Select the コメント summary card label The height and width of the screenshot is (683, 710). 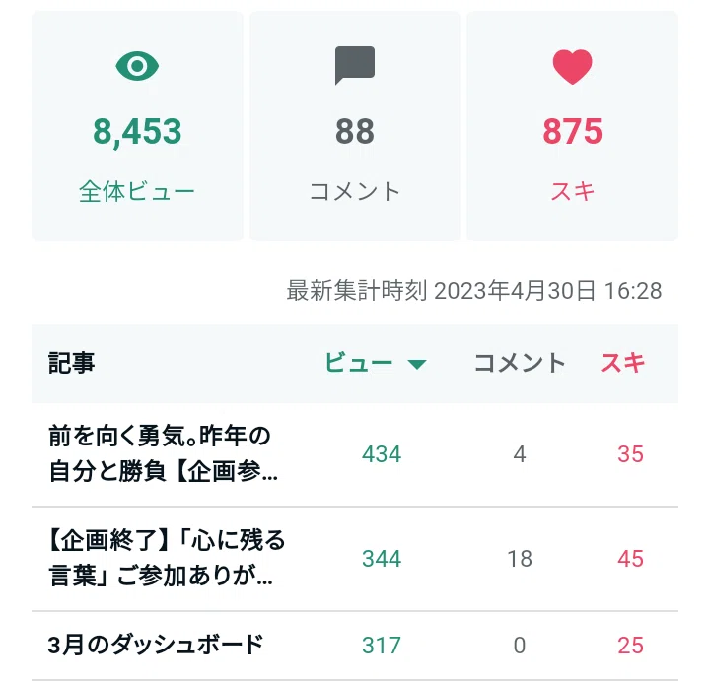[x=355, y=191]
